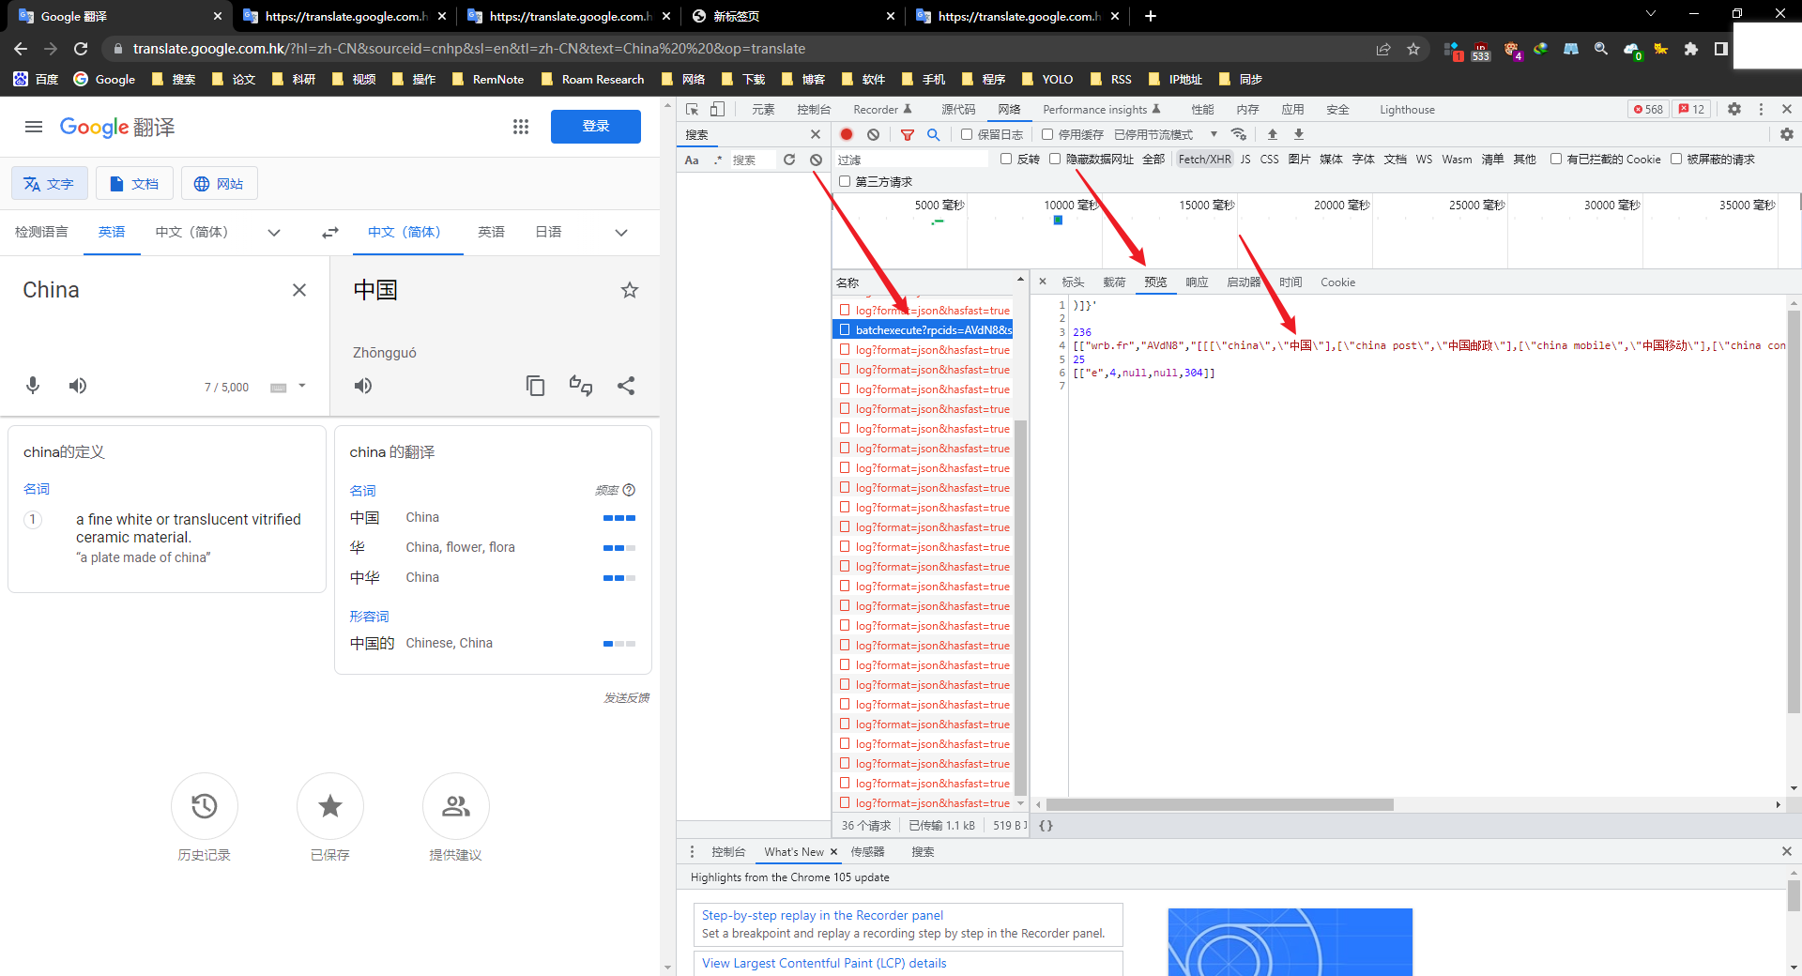Open the Headers (标头) tab

point(1073,282)
